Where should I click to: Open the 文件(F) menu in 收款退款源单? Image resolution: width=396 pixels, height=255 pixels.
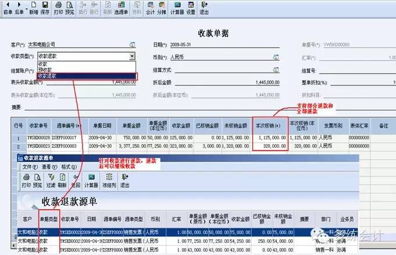pyautogui.click(x=30, y=167)
